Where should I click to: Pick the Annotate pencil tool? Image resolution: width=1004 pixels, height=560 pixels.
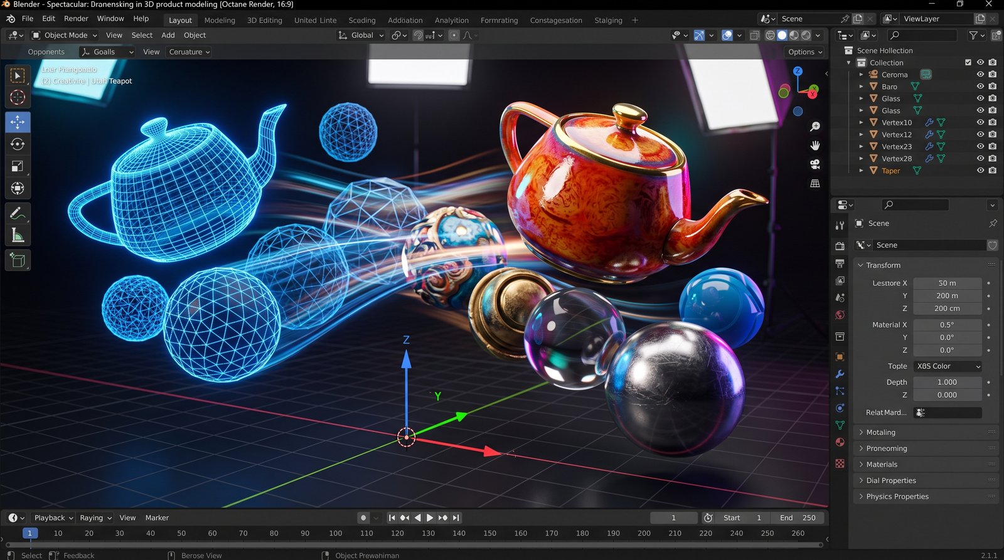pos(18,213)
